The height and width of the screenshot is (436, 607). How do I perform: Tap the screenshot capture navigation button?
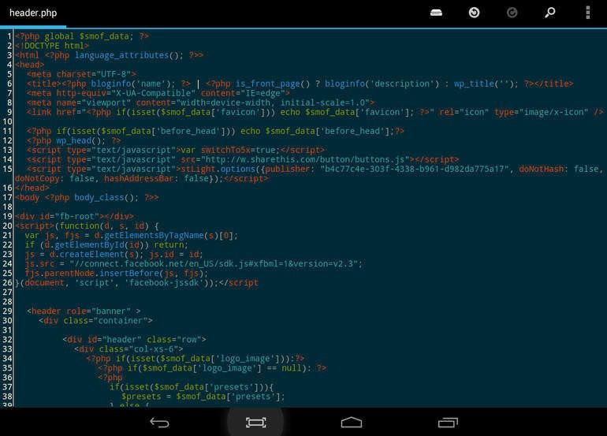(256, 423)
